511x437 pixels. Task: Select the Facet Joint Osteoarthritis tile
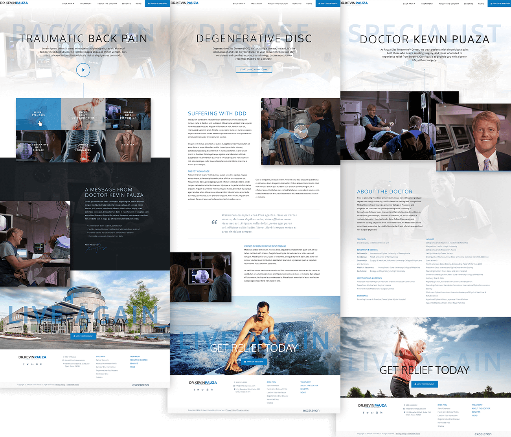(83, 114)
